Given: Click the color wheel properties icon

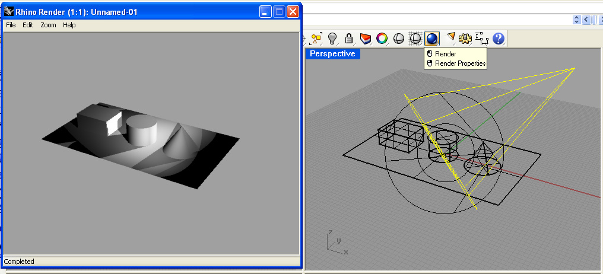Looking at the screenshot, I should pos(382,39).
